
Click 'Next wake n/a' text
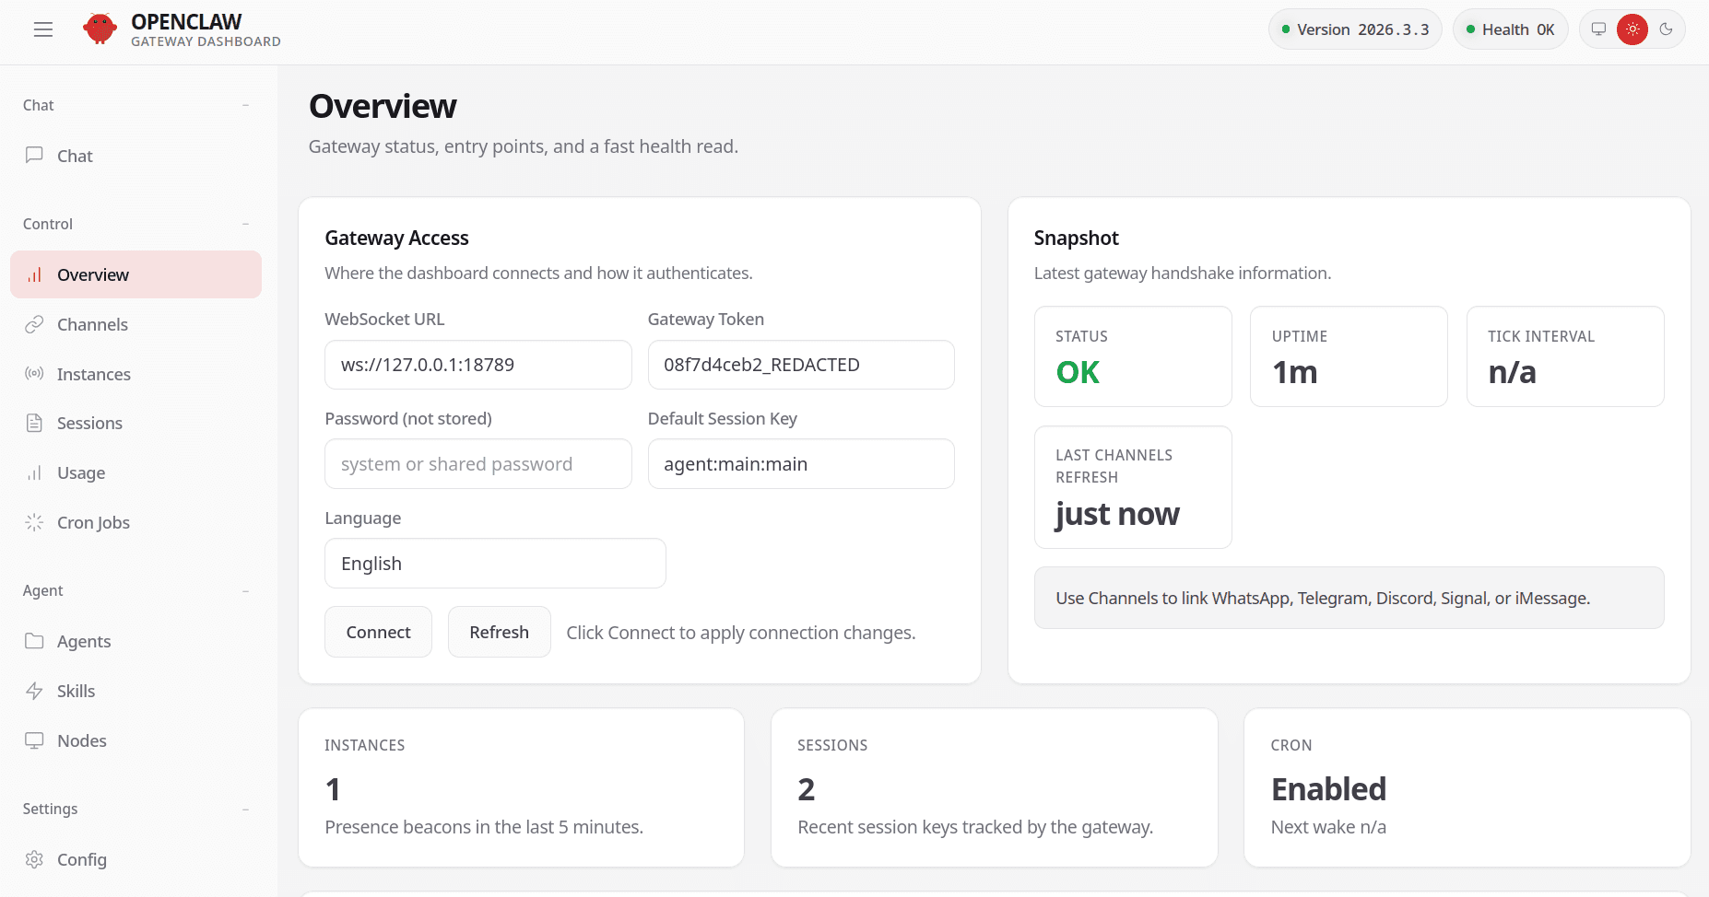(1328, 827)
